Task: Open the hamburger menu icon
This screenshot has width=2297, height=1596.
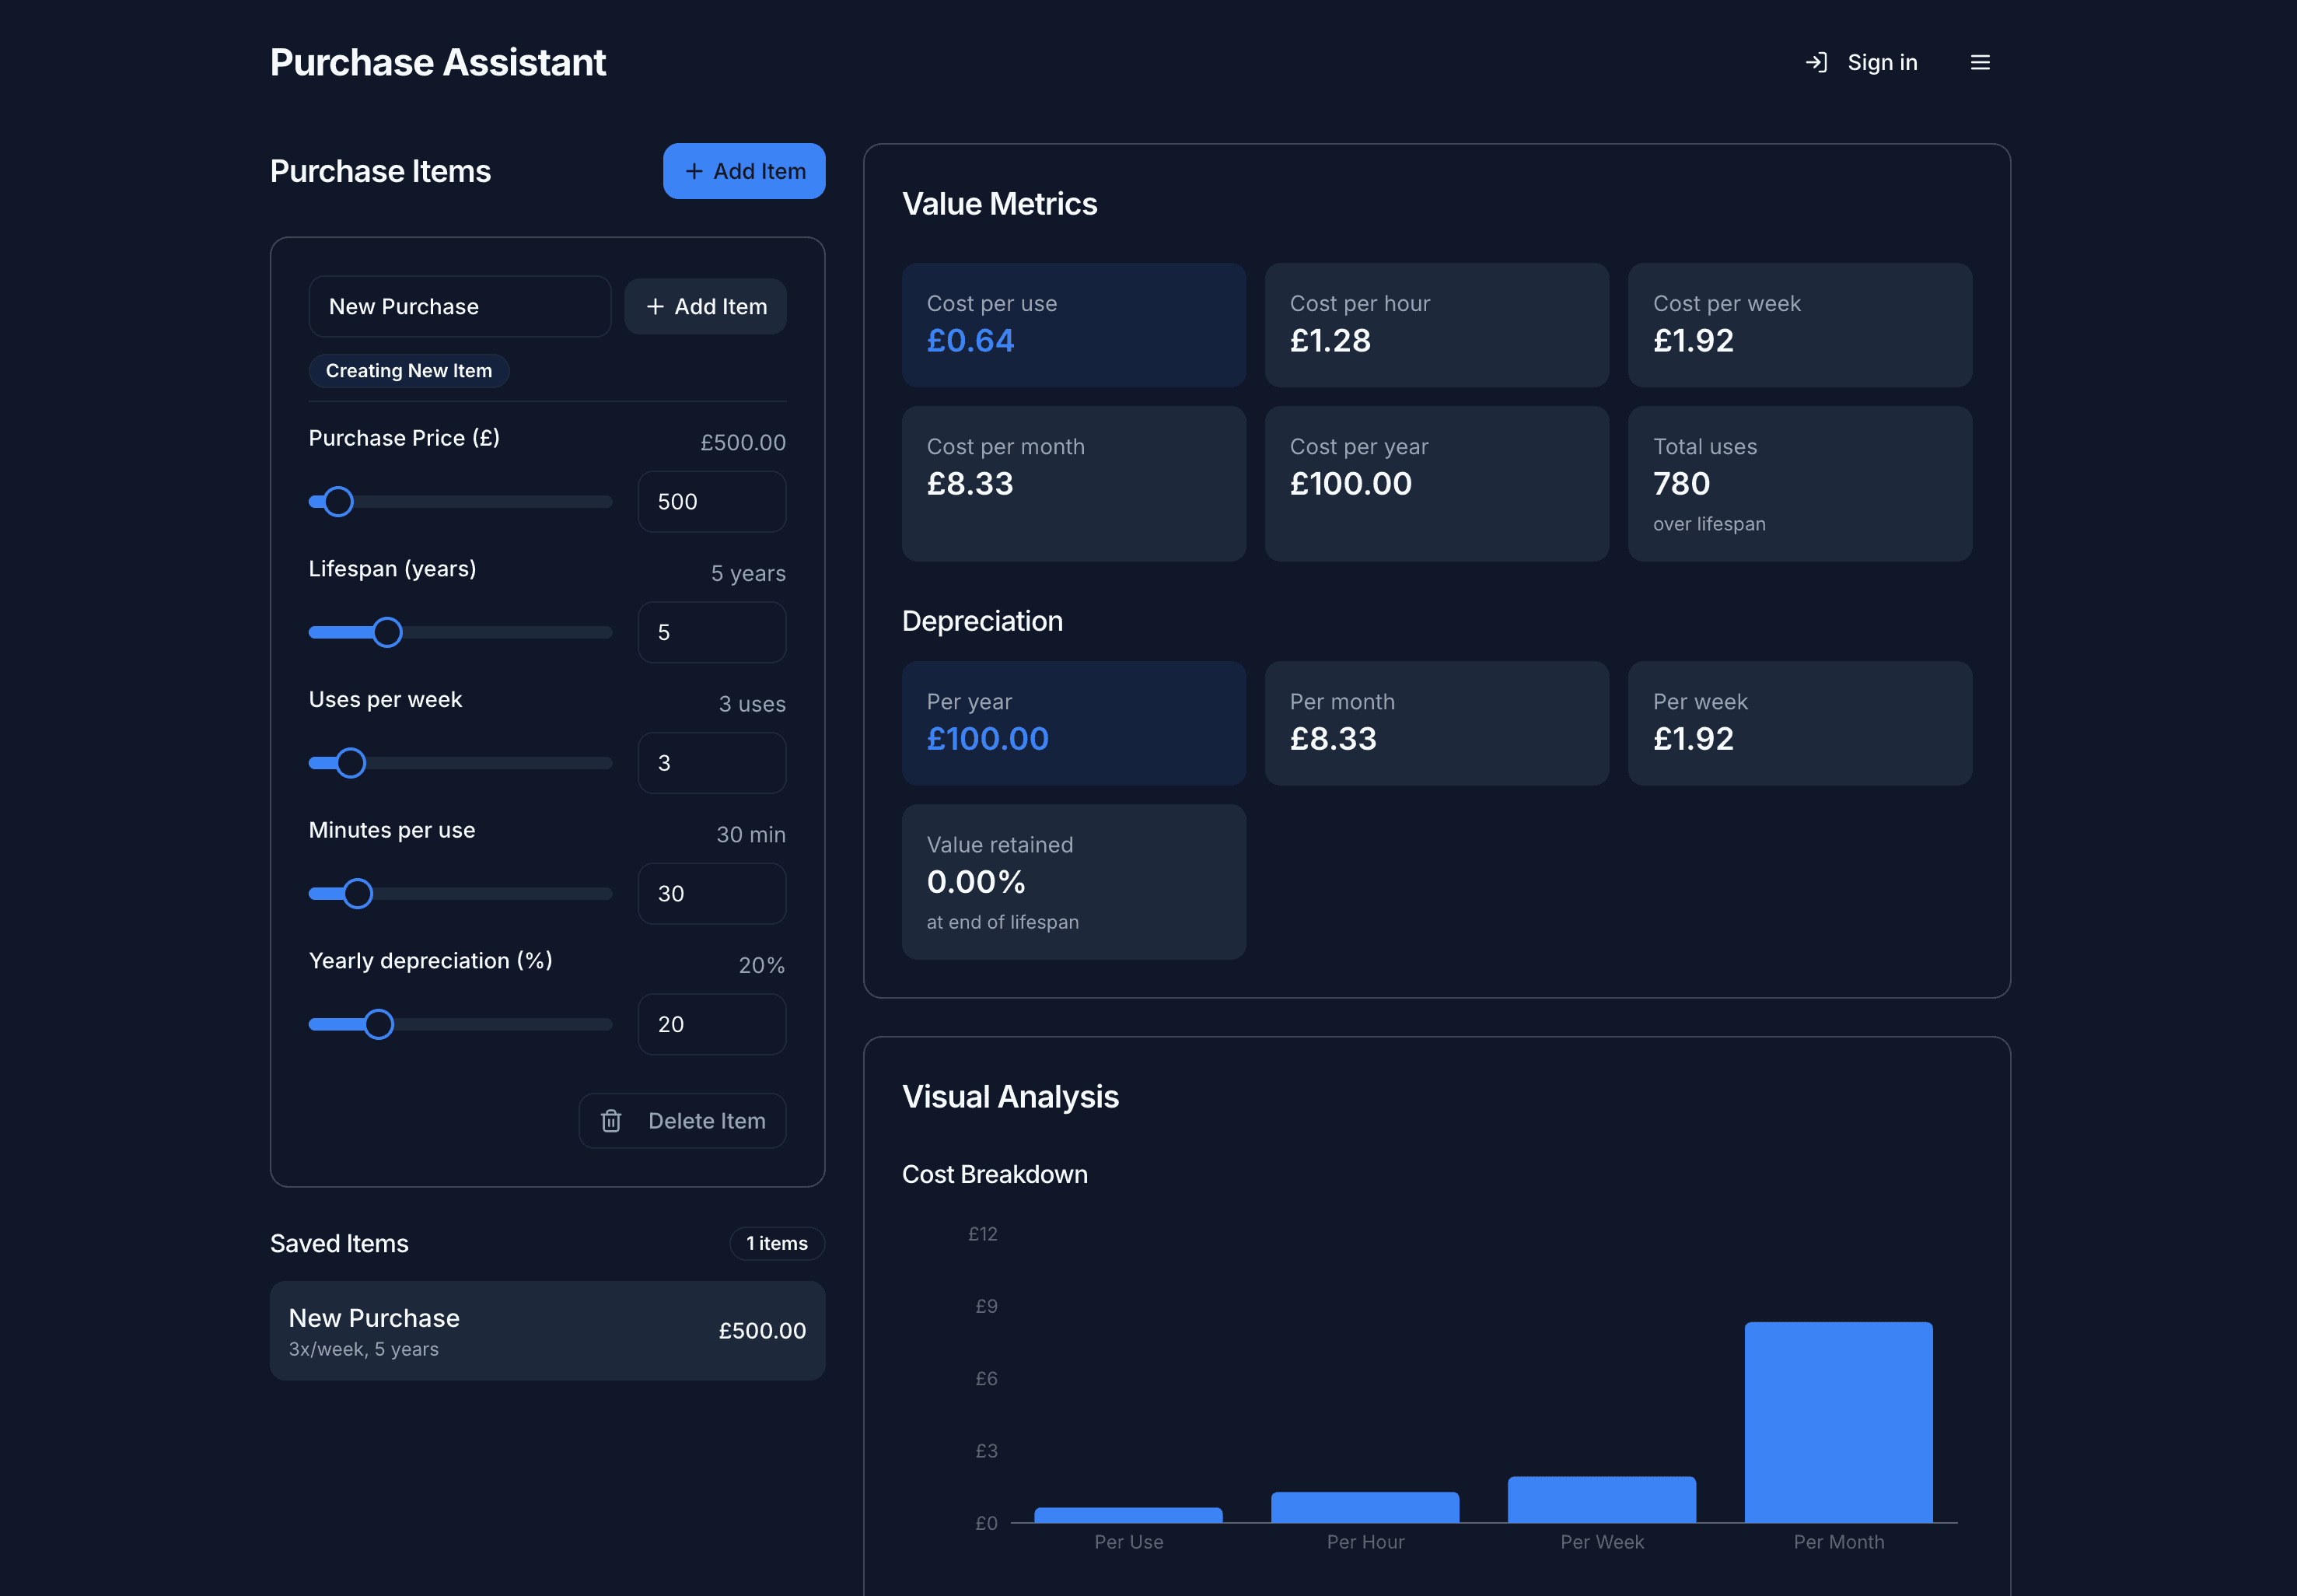Action: tap(1979, 62)
